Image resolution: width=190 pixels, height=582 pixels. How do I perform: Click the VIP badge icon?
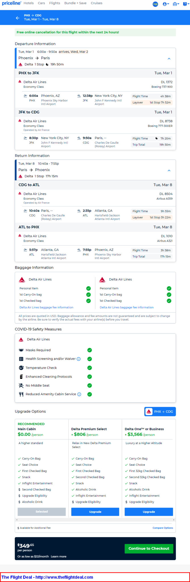coord(155,4)
